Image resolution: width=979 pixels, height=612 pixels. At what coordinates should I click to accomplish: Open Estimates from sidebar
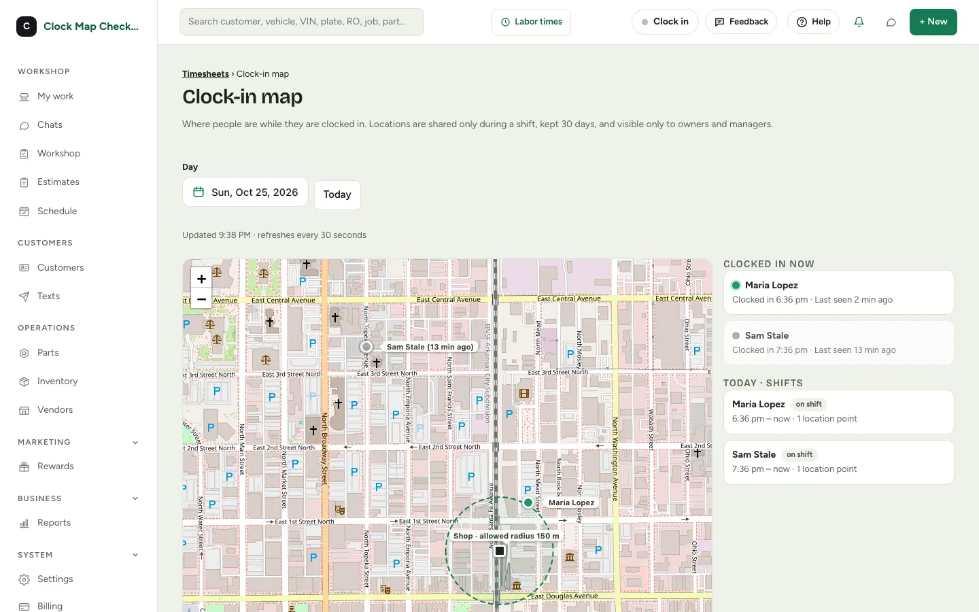[78, 182]
